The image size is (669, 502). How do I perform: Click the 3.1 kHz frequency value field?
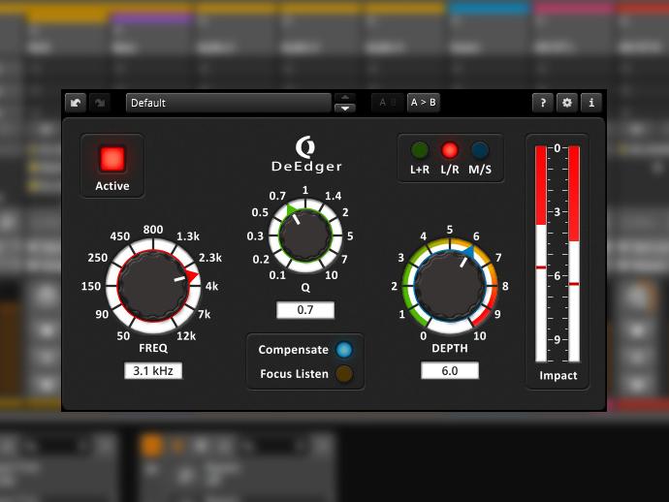tap(152, 371)
